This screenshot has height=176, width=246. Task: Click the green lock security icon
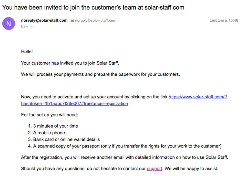click(x=73, y=21)
